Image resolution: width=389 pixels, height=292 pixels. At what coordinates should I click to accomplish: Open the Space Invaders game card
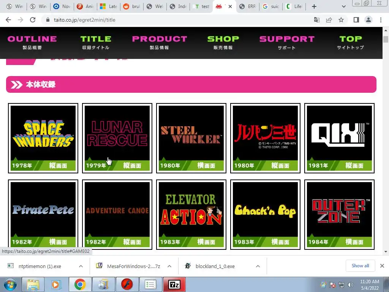tap(43, 138)
